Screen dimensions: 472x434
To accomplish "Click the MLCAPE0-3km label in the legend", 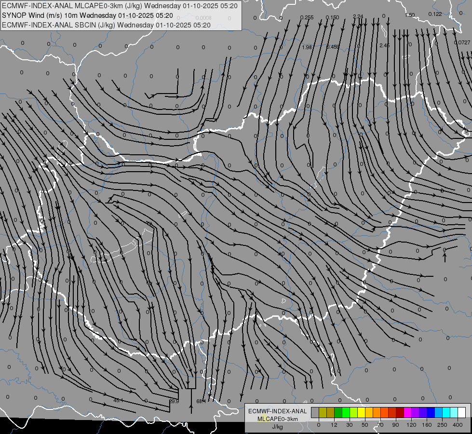I will (277, 419).
